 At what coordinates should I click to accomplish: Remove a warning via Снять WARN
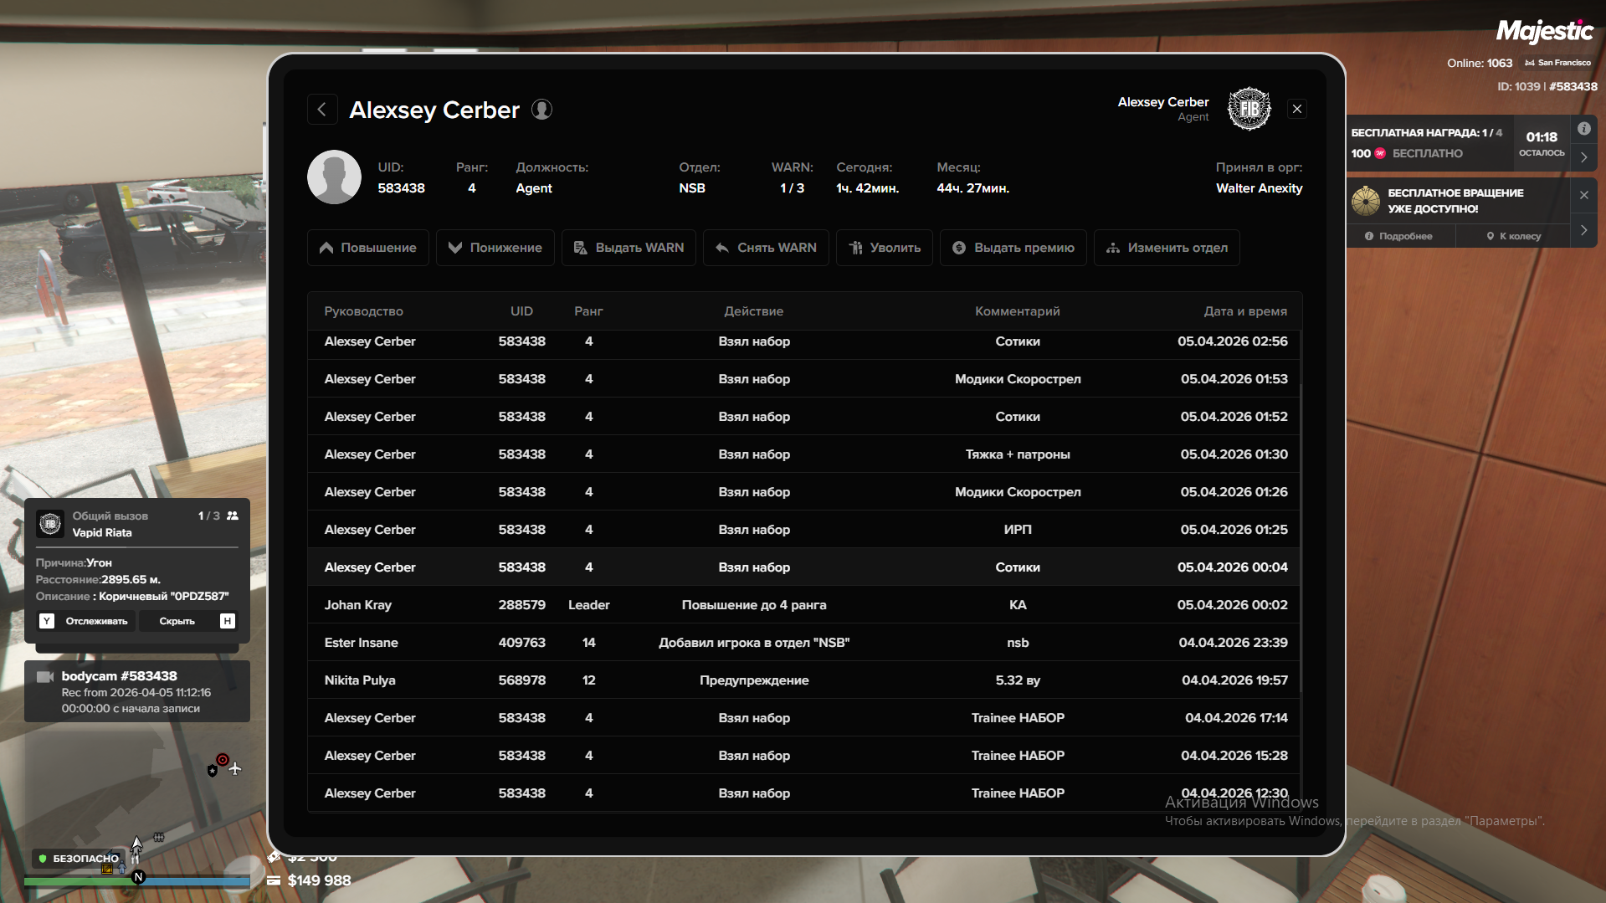(766, 248)
